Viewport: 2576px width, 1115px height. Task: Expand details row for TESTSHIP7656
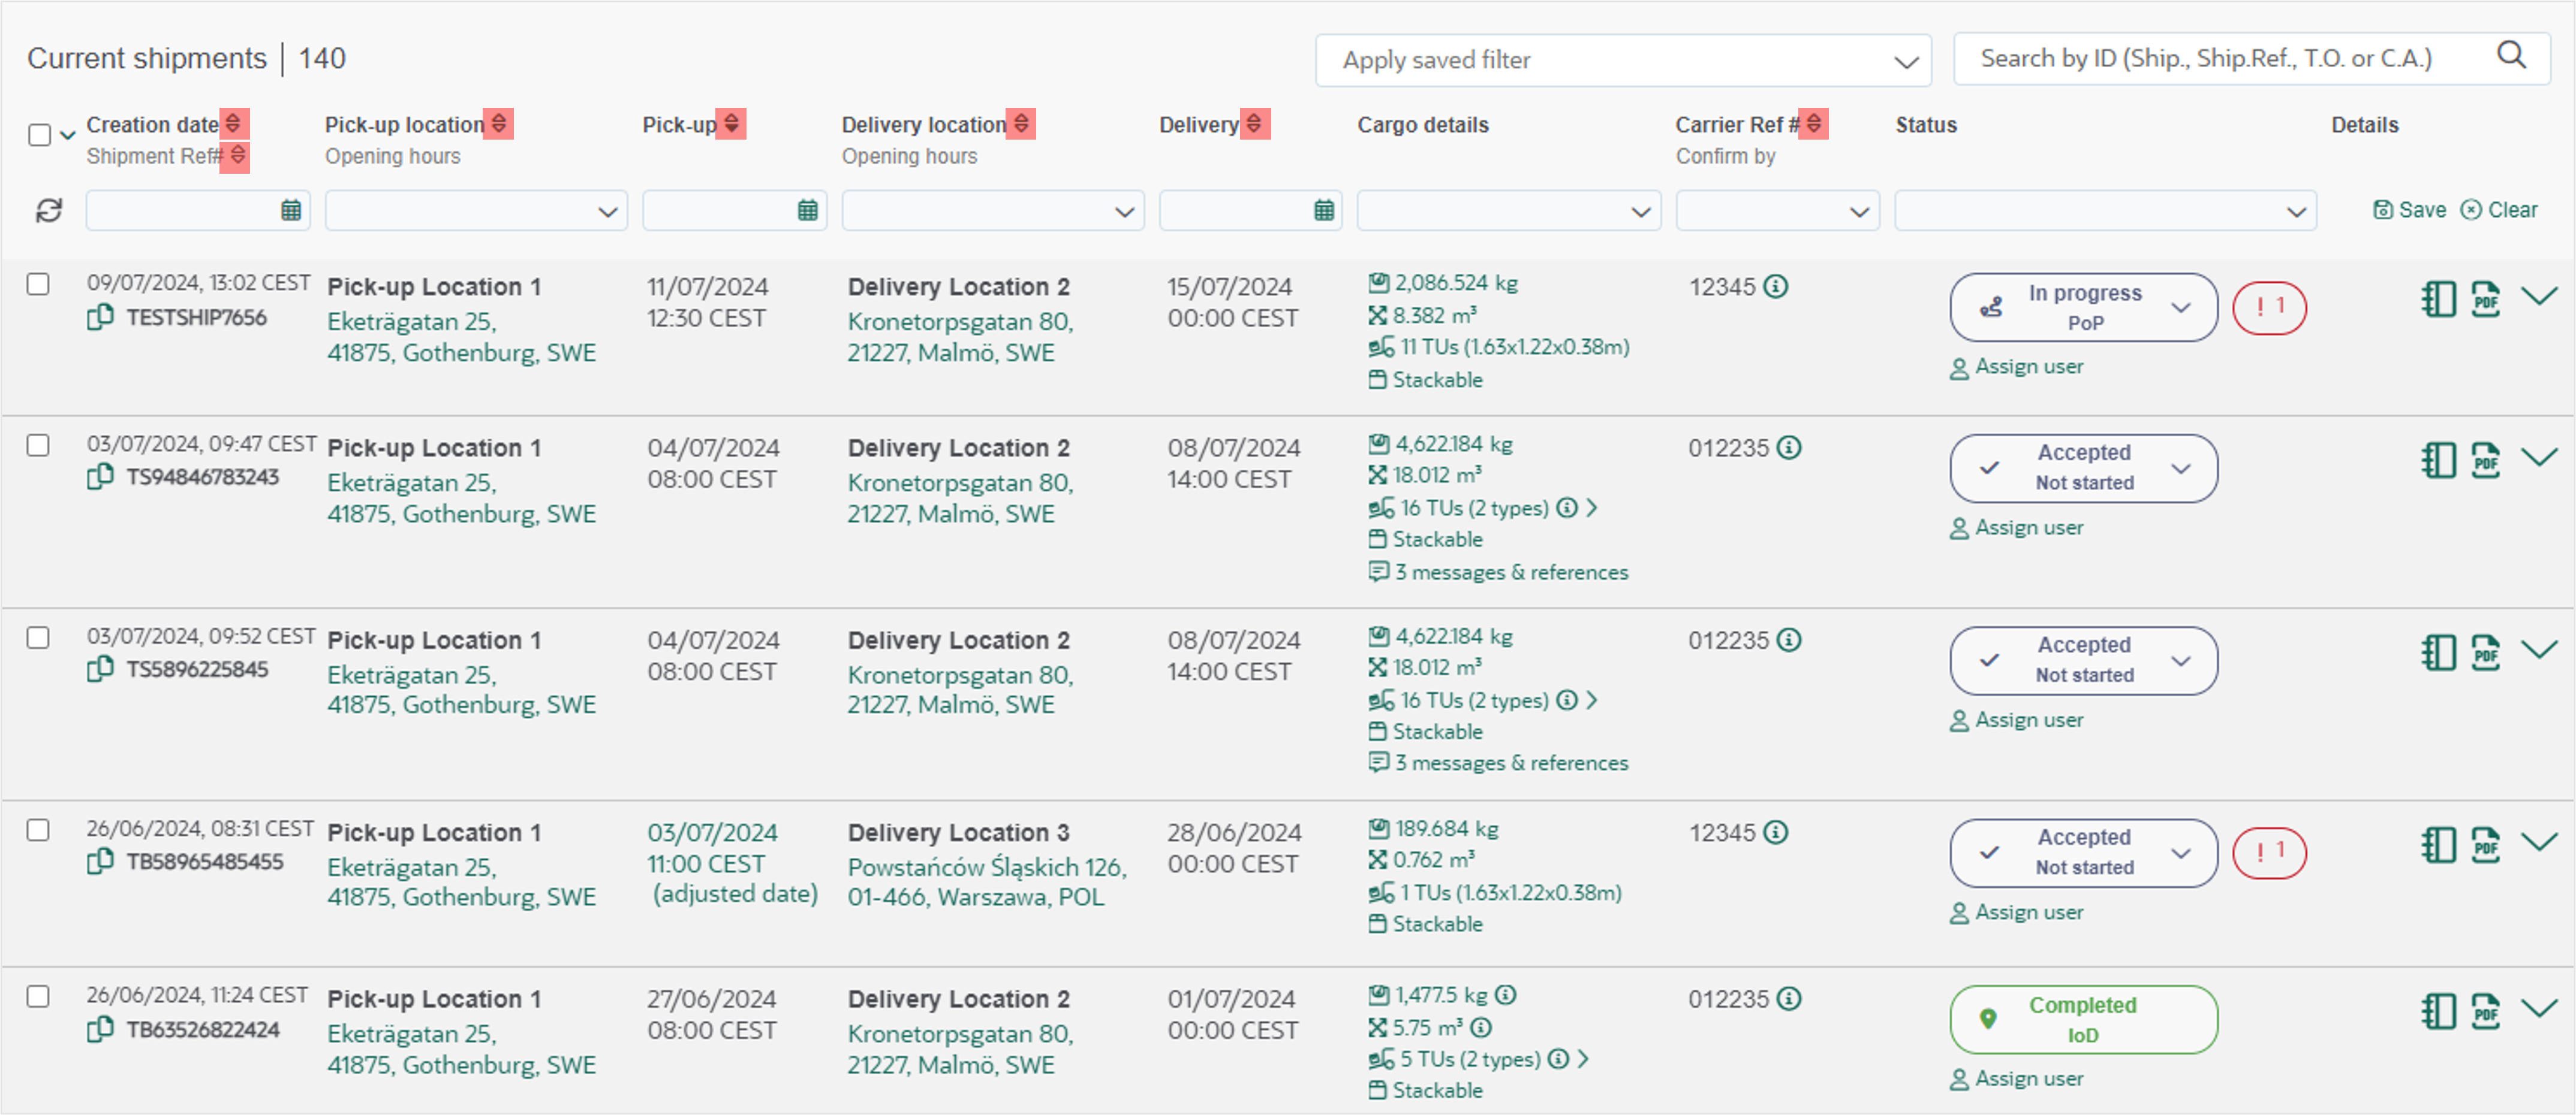pyautogui.click(x=2539, y=296)
